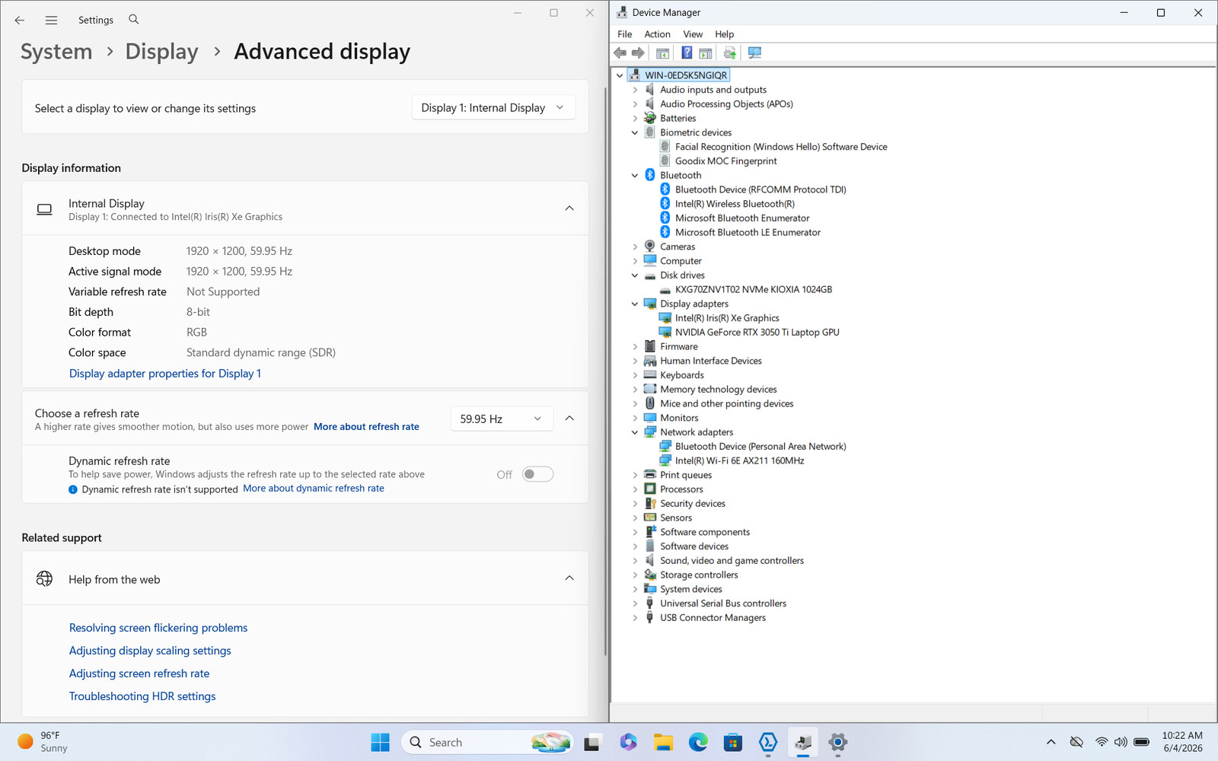Go to System breadcrumb in Settings
Viewport: 1218px width, 761px height.
56,51
